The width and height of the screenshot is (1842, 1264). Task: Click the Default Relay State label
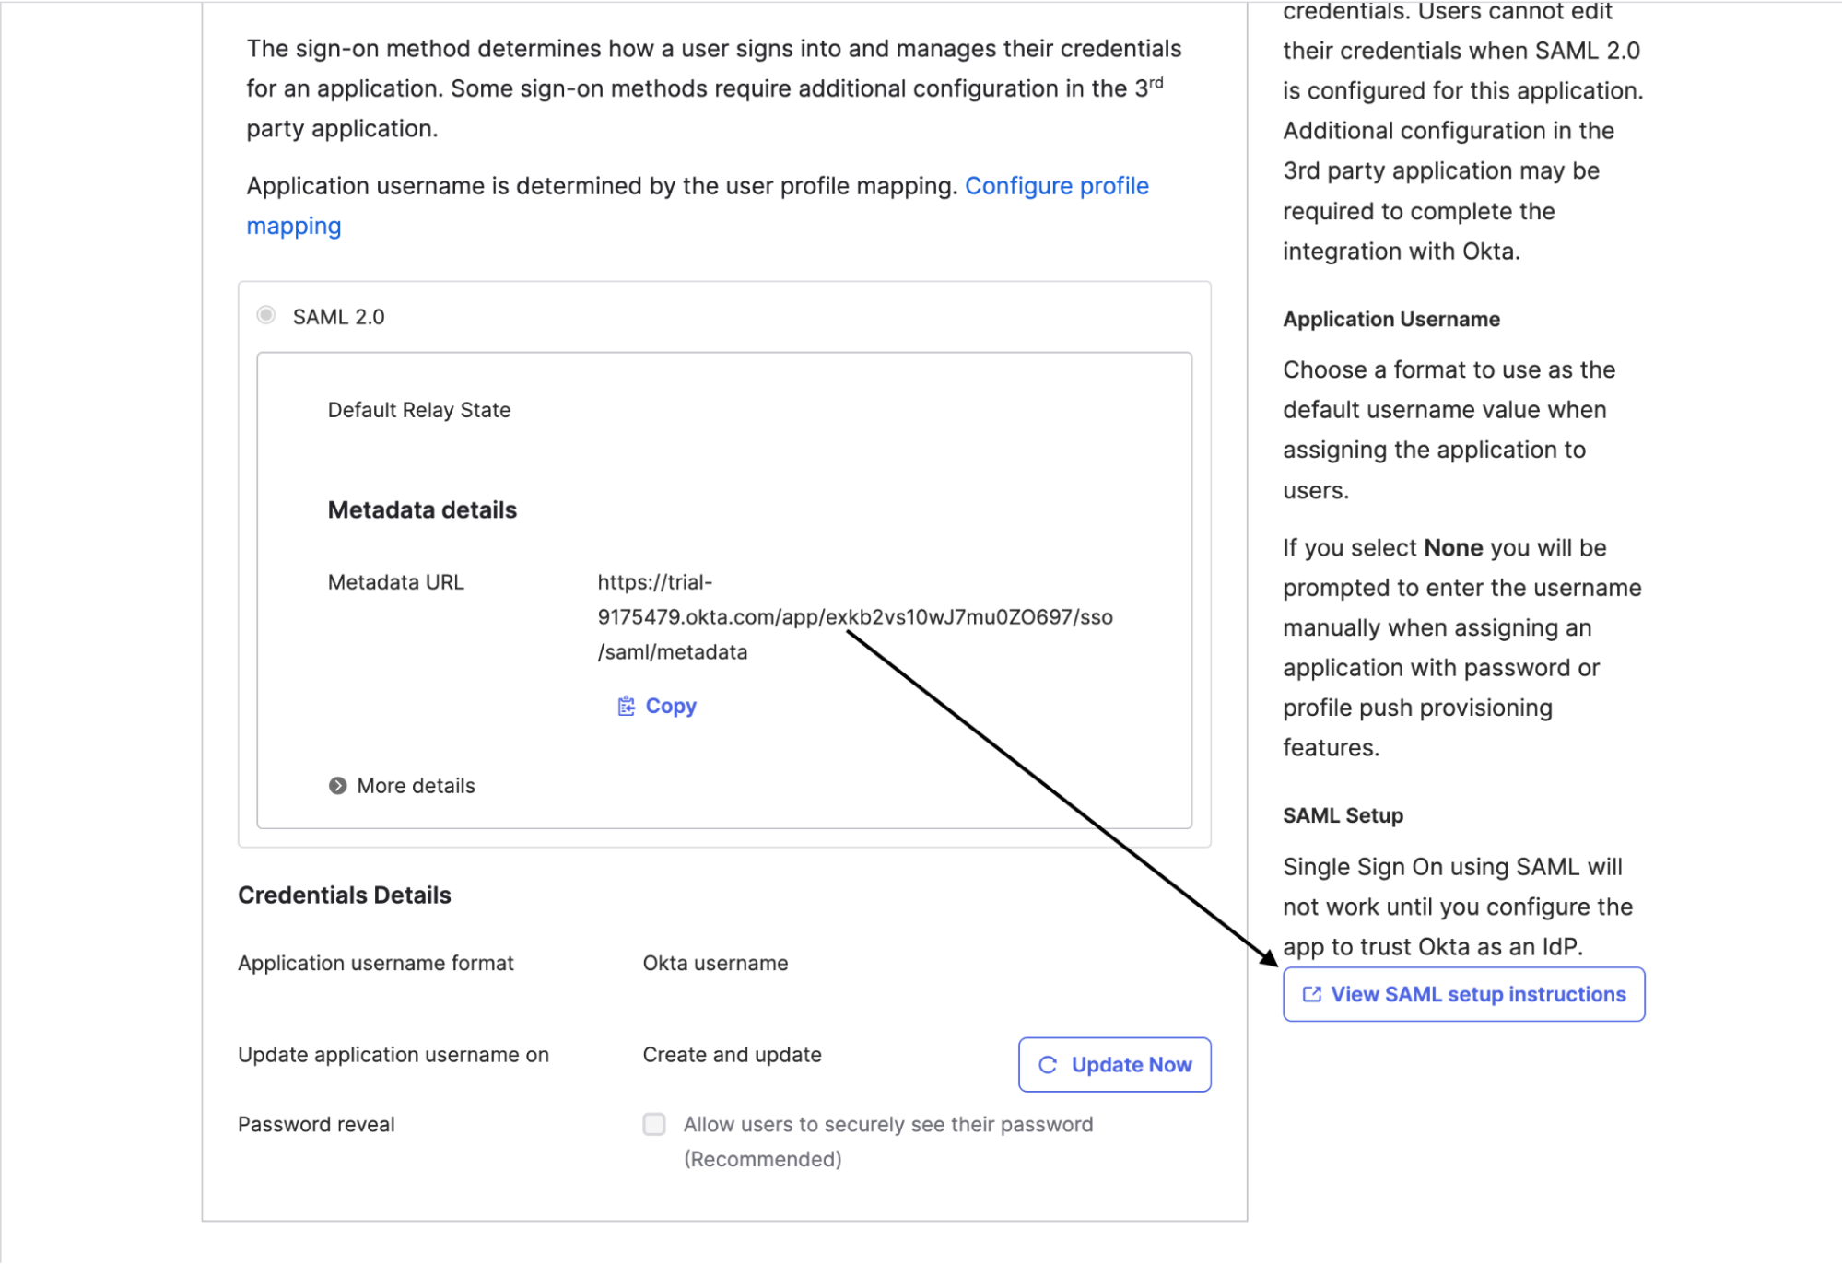click(419, 410)
